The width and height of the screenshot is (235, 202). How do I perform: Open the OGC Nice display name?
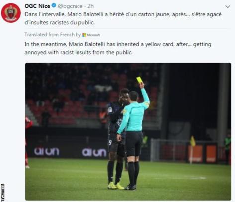tap(37, 6)
